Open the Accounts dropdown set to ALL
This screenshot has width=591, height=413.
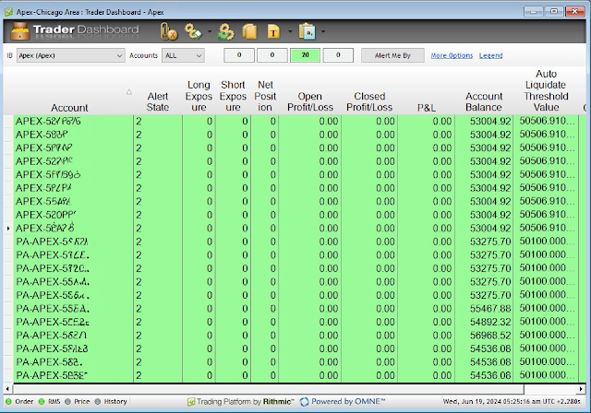click(x=183, y=55)
